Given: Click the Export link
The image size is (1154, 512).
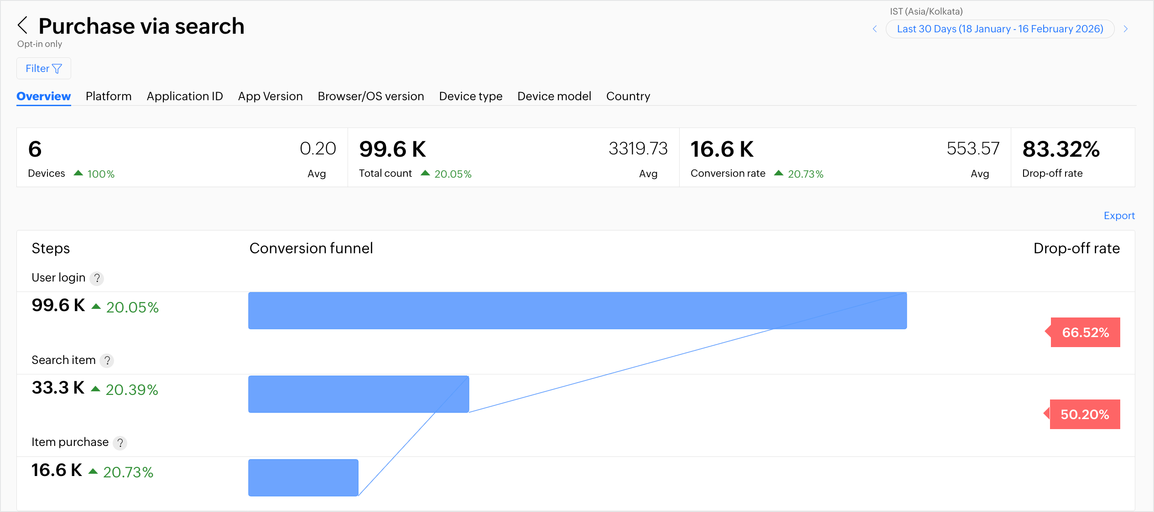Looking at the screenshot, I should pos(1119,215).
